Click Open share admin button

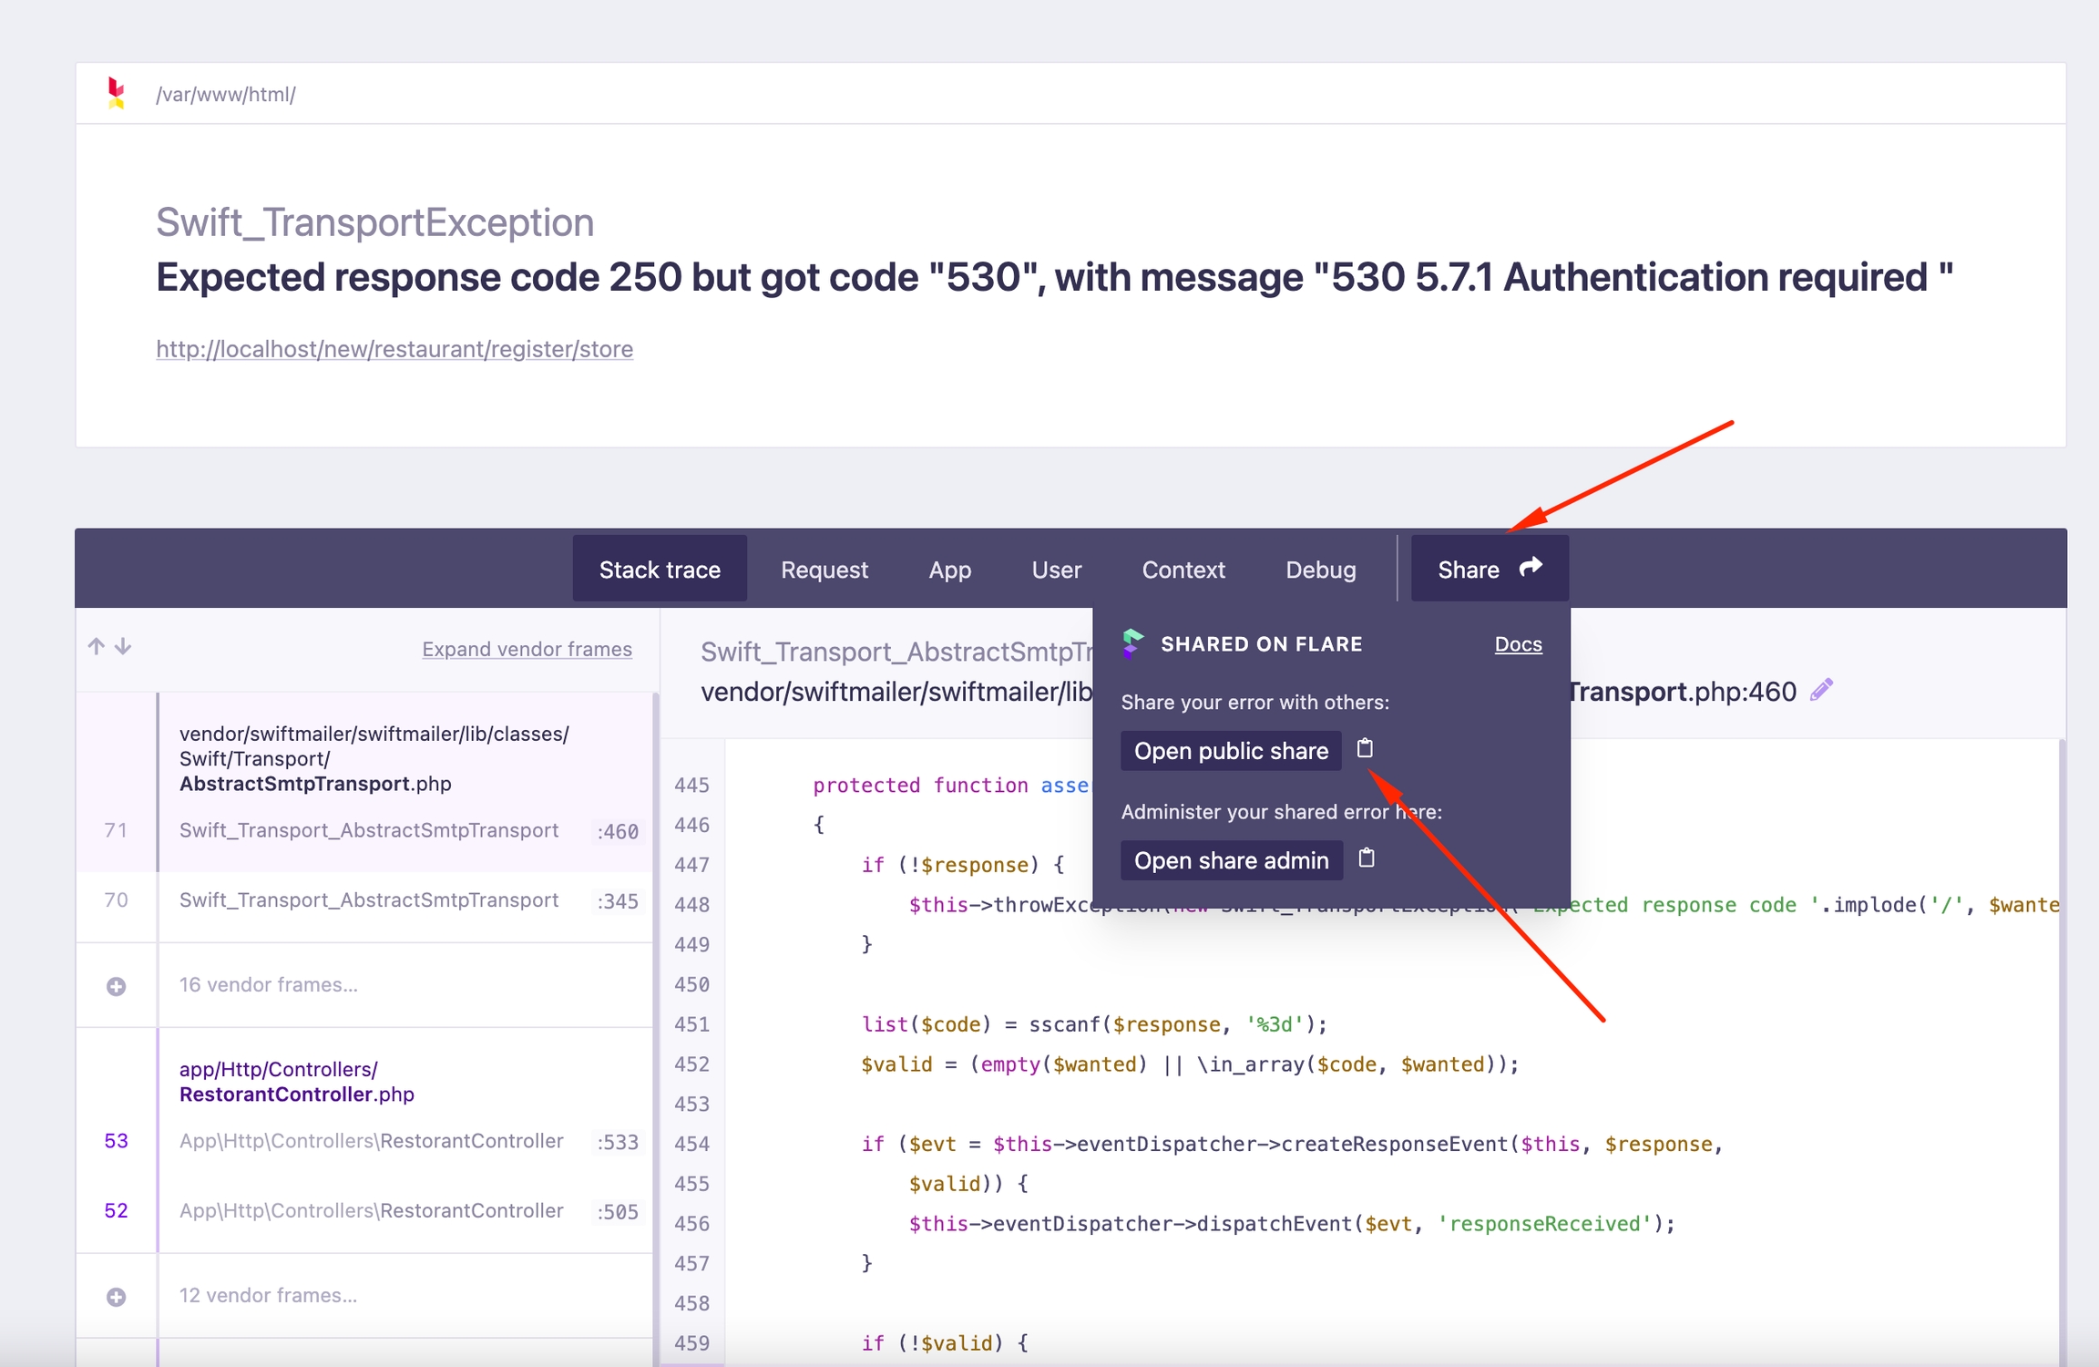coord(1231,860)
